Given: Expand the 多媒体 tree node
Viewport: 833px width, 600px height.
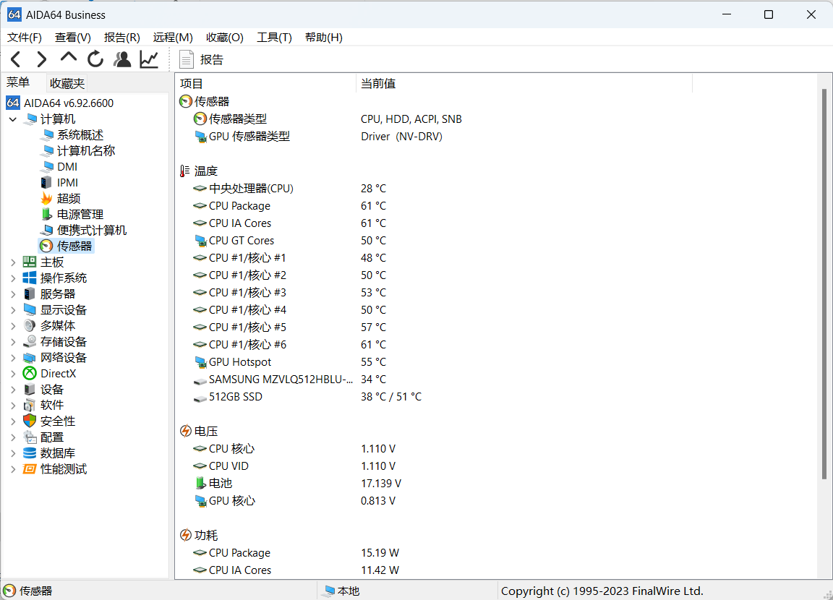Looking at the screenshot, I should (13, 326).
